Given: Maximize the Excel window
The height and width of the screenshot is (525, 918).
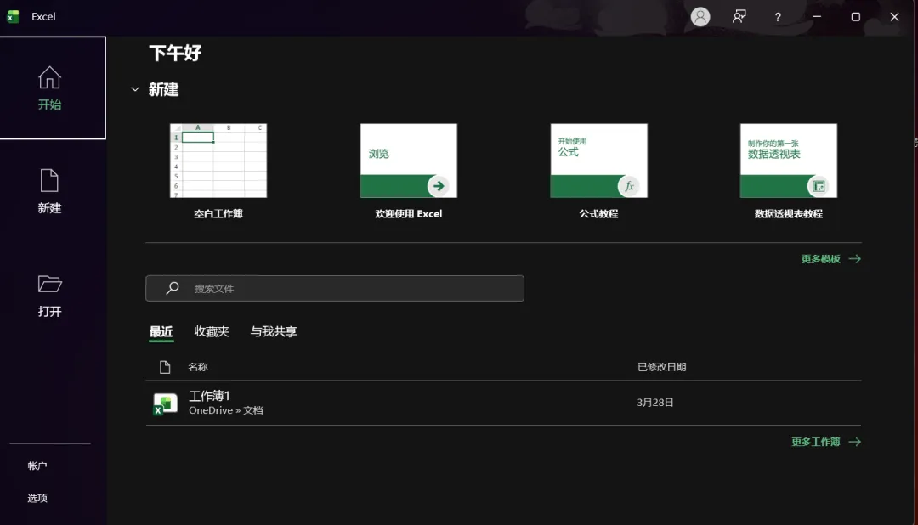Looking at the screenshot, I should pyautogui.click(x=855, y=16).
